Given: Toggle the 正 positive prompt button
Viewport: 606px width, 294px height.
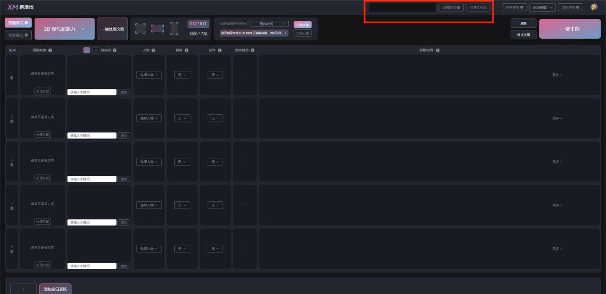Looking at the screenshot, I should click(87, 50).
